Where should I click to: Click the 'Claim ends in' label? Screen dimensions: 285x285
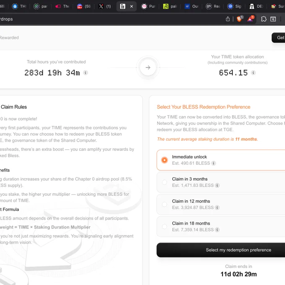pyautogui.click(x=238, y=267)
